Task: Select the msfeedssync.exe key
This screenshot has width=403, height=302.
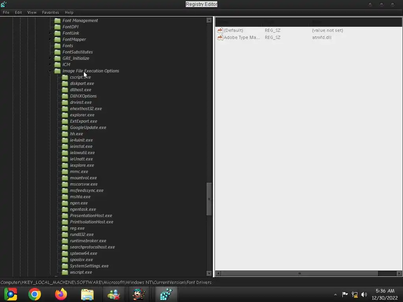Action: coord(87,190)
